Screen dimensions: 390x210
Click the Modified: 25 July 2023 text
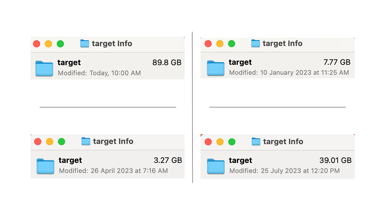pos(284,171)
